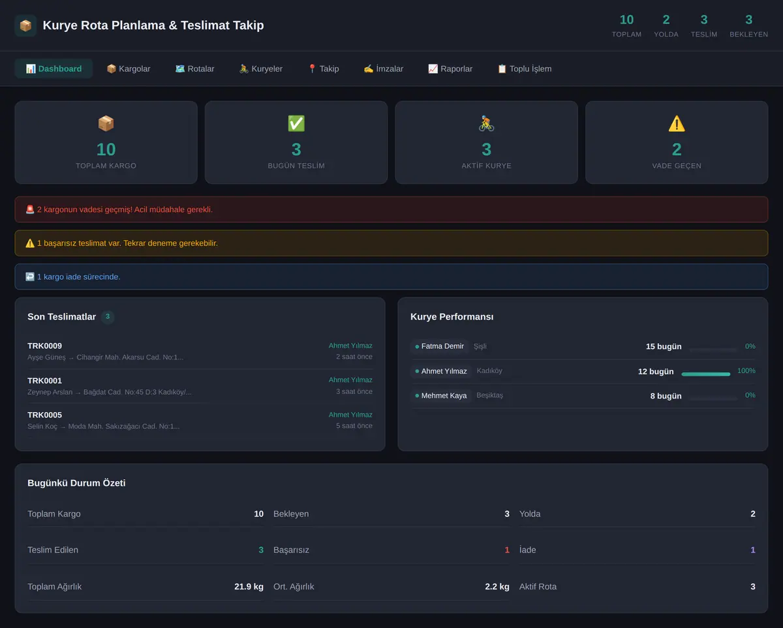Click Ahmet Yılmaz's 100% progress bar
Image resolution: width=783 pixels, height=628 pixels.
coord(705,374)
